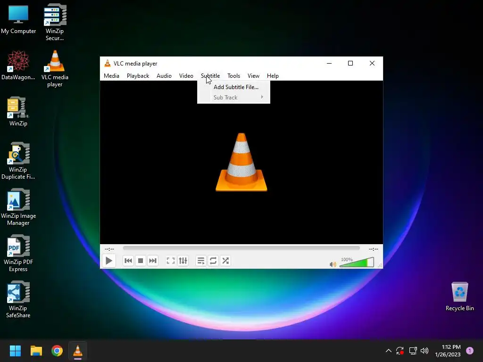Select WinZip PDF Express shortcut

click(18, 253)
